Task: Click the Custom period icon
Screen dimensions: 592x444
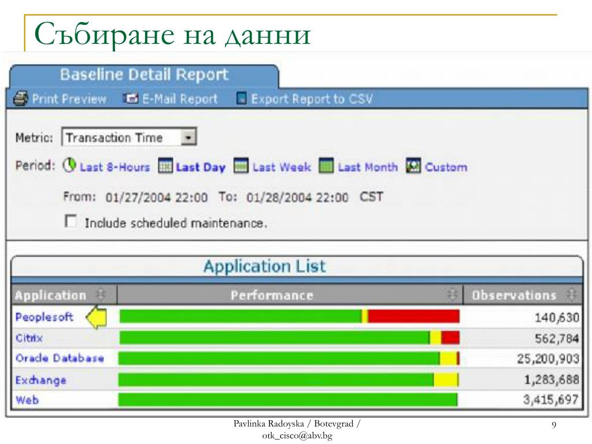Action: coord(413,166)
